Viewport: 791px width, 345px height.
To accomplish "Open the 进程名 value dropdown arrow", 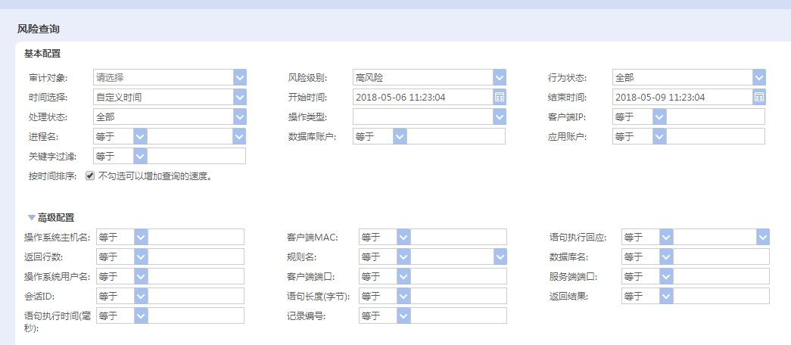I will [x=240, y=136].
